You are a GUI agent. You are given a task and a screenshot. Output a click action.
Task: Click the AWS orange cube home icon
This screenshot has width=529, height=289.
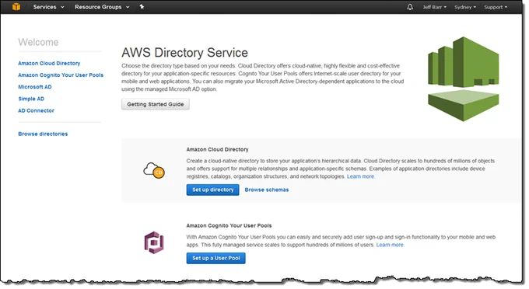16,7
